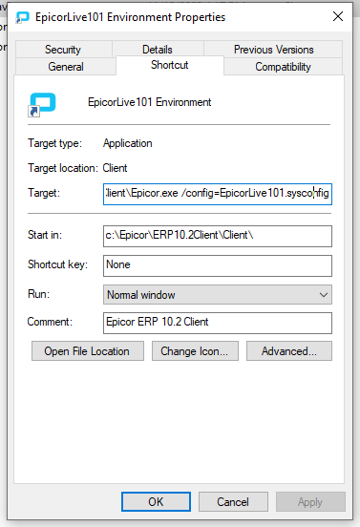Close the Properties dialog with X
The width and height of the screenshot is (360, 527).
point(338,16)
